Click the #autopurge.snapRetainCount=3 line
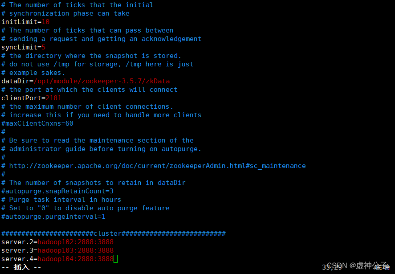Screen dimensions: 395x274 pos(57,191)
